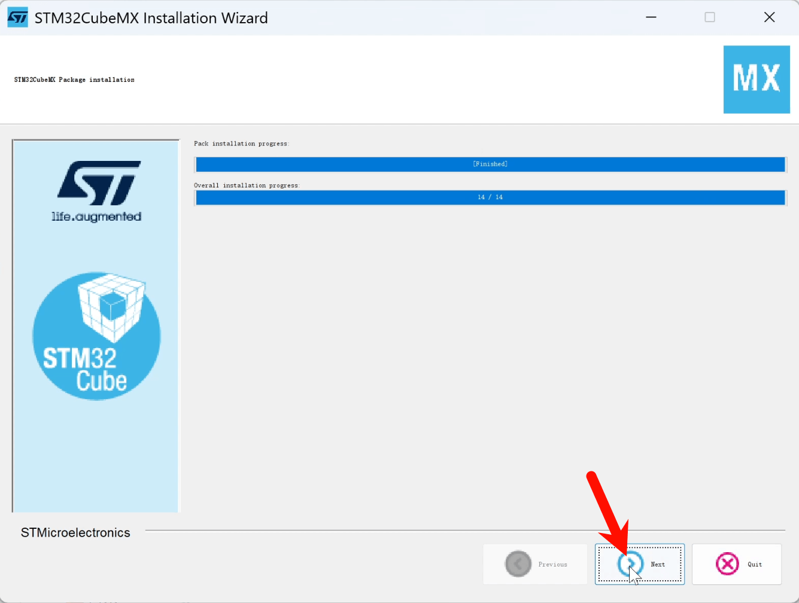
Task: Close the installation wizard window
Action: pos(769,17)
